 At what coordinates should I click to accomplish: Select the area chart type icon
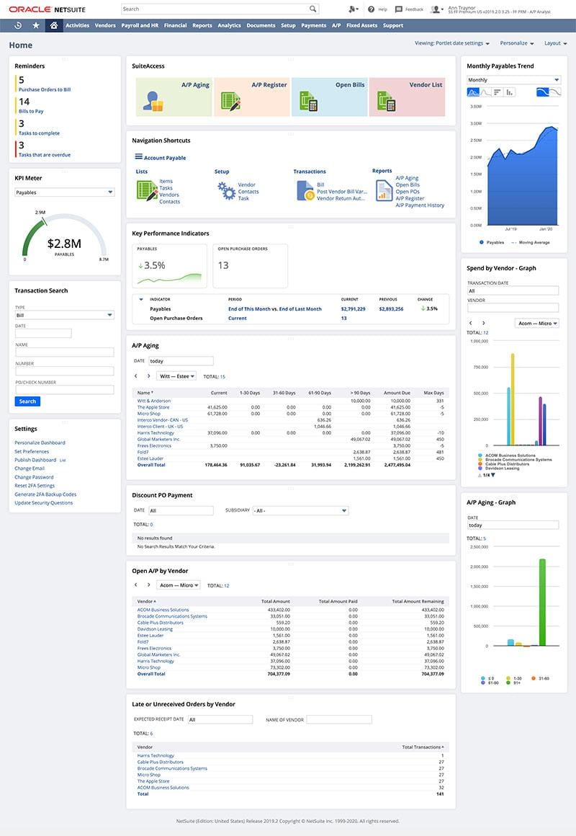472,92
